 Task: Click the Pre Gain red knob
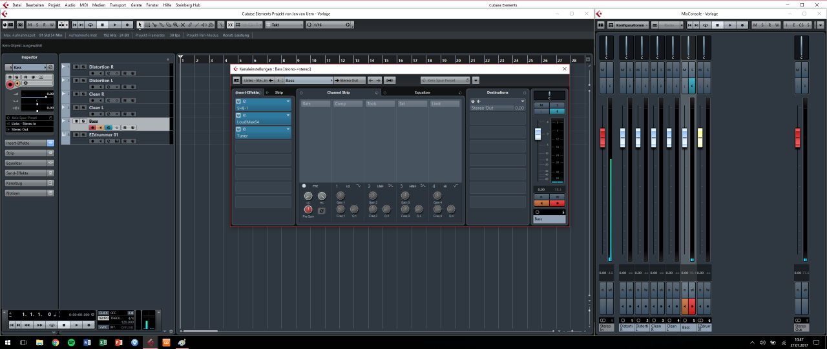[x=308, y=209]
